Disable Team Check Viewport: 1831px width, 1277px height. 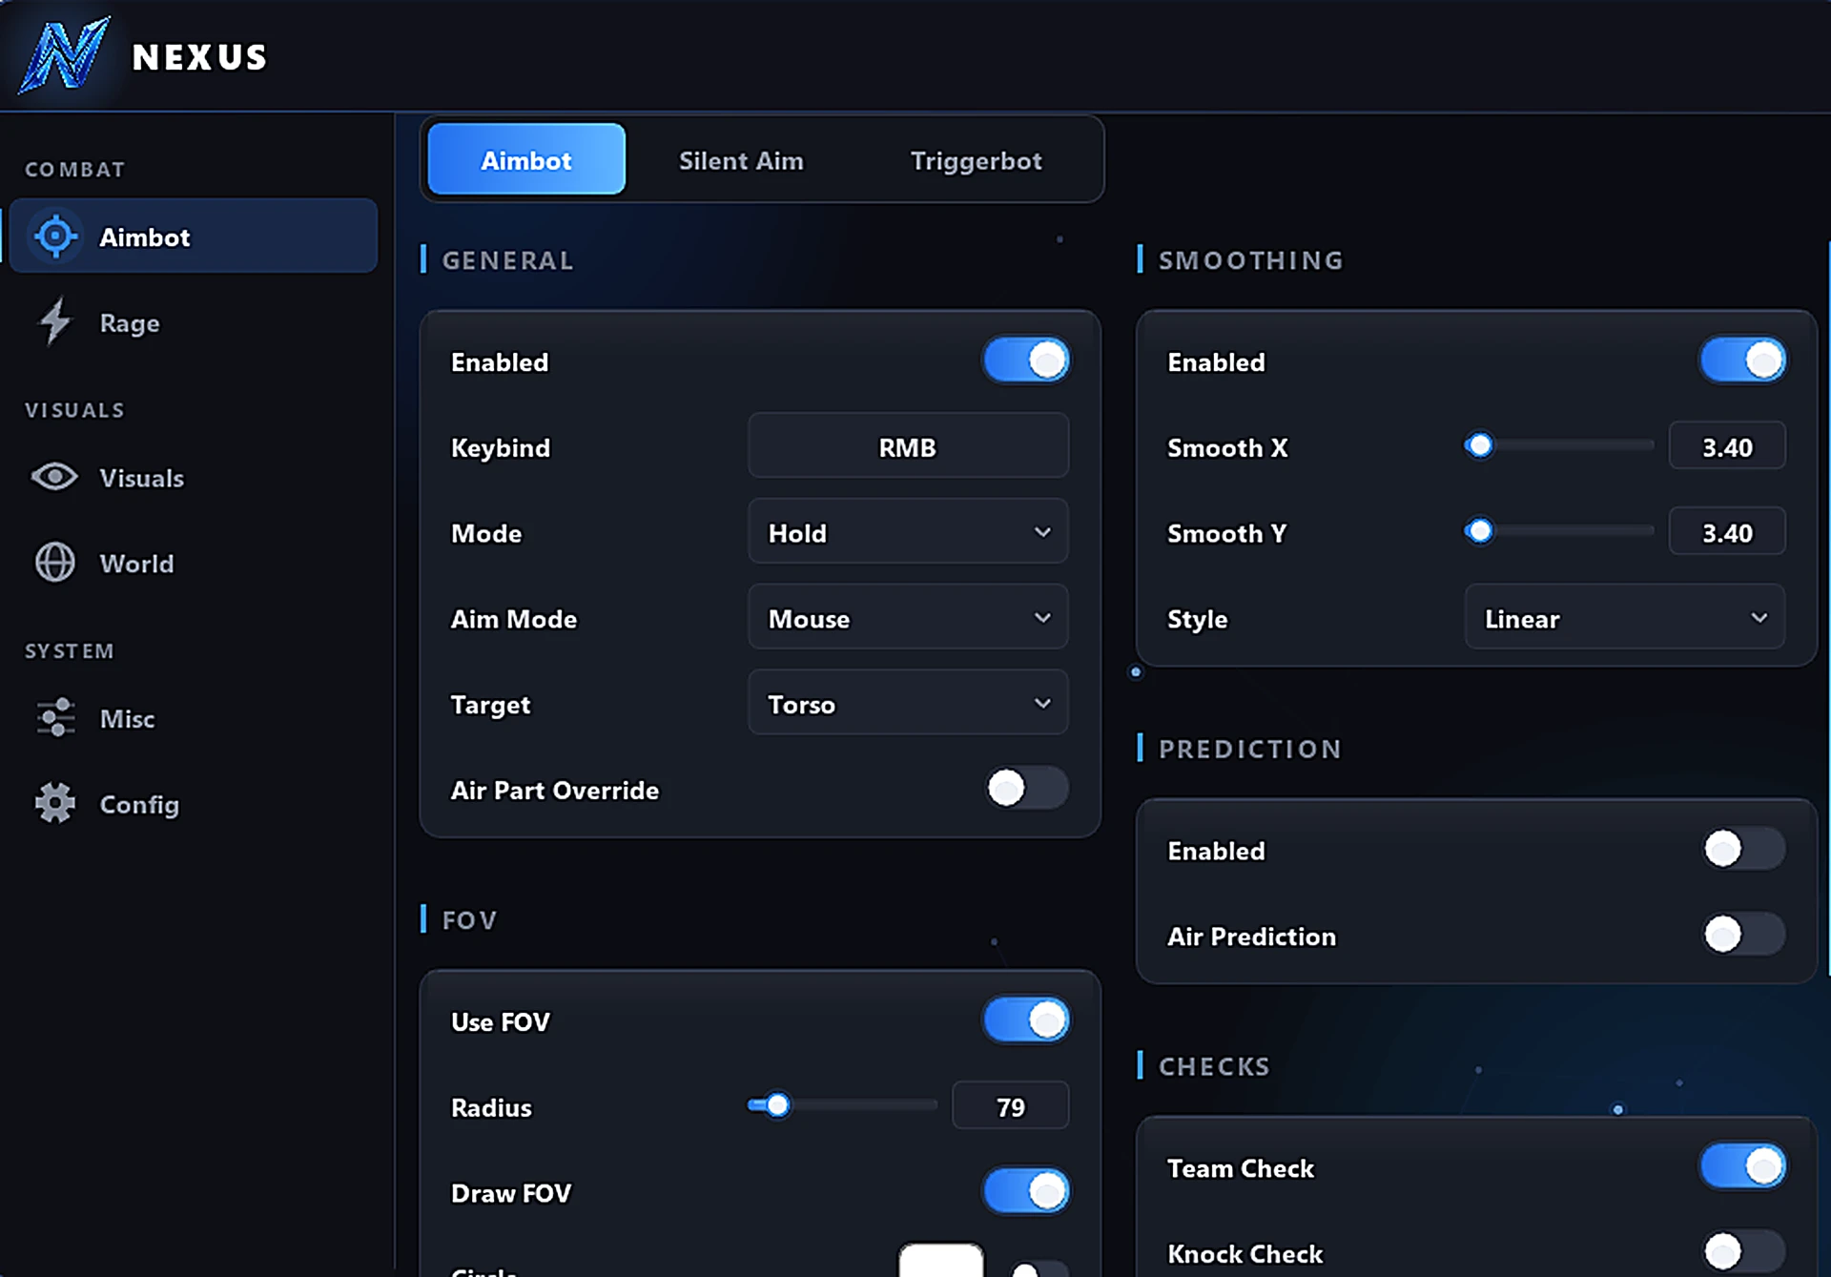1742,1166
